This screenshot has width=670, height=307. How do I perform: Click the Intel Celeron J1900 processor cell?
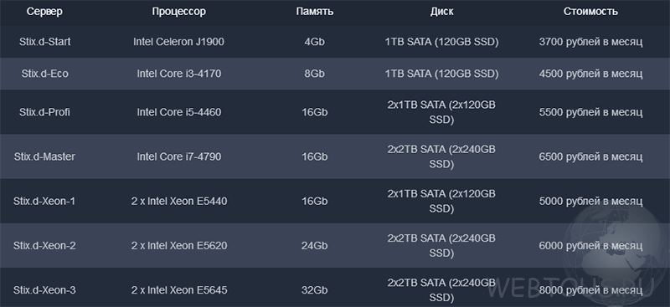click(178, 42)
